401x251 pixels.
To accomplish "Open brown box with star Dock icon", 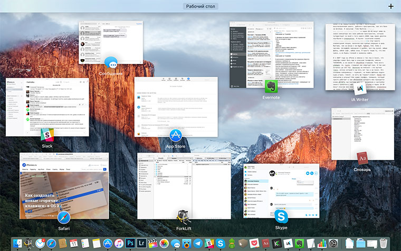I will (x=243, y=243).
